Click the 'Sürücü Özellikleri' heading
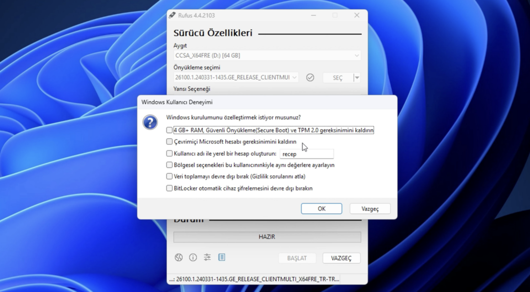This screenshot has width=530, height=292. (x=213, y=33)
